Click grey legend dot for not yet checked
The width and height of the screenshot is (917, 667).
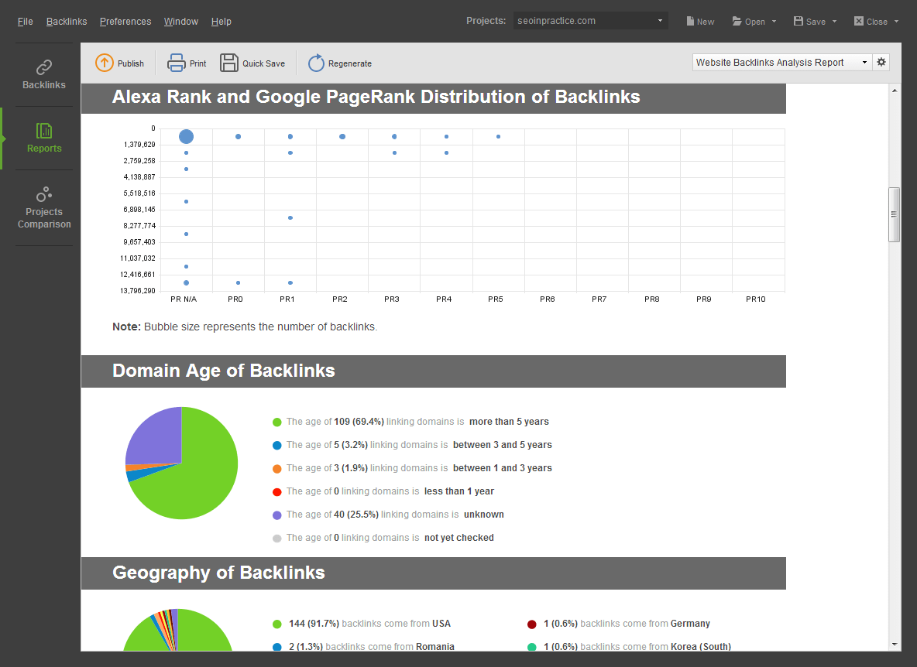[x=277, y=539]
